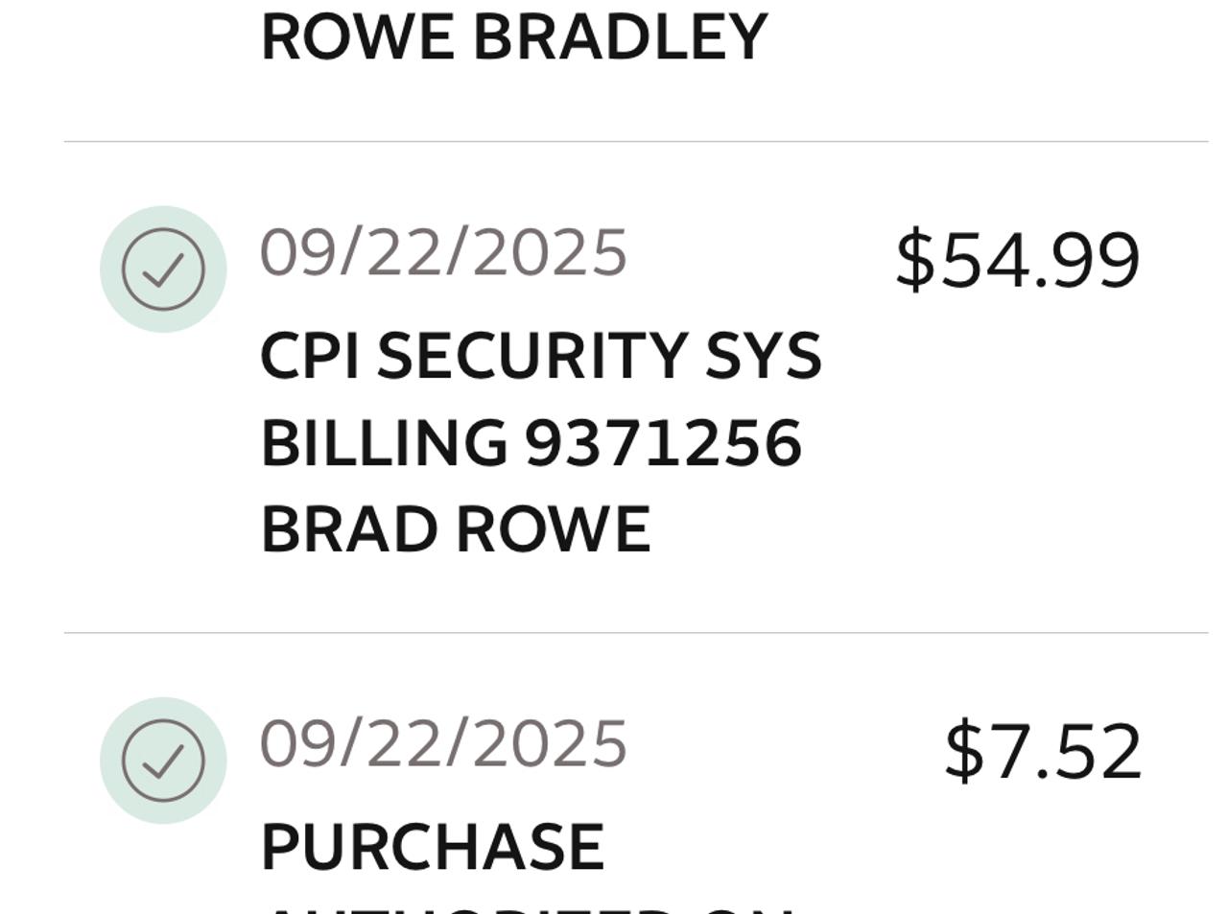Click the cleared checkmark icon beside $7.52

tap(163, 761)
